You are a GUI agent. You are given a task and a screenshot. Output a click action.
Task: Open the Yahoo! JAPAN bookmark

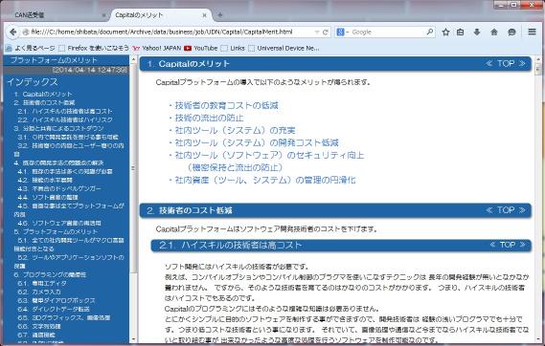coord(157,48)
